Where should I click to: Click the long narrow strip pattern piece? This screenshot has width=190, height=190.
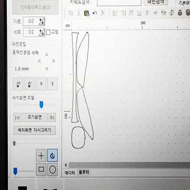(x=74, y=78)
